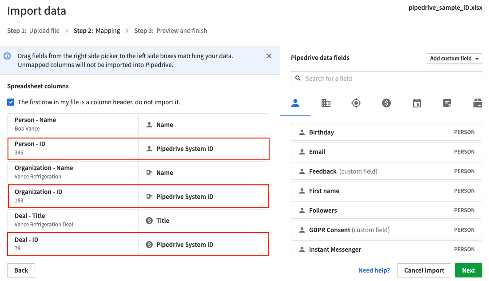Viewport: 489px width, 281px height.
Task: Switch to Organization fields tab icon
Action: (326, 103)
